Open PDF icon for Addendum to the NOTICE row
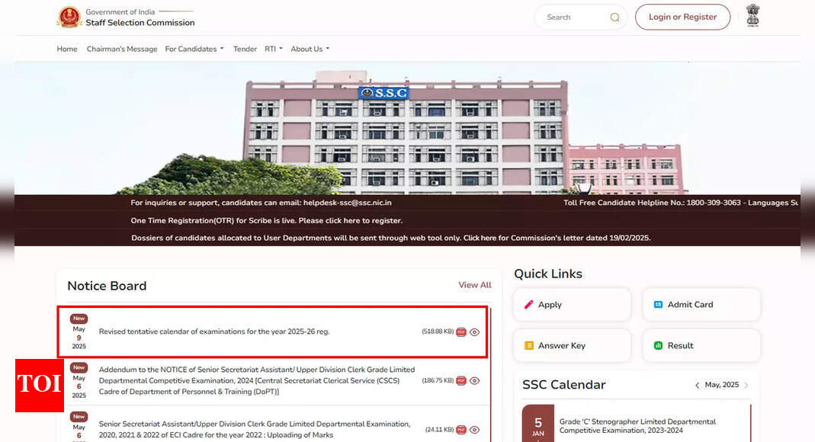Viewport: 815px width, 442px height. (x=461, y=381)
